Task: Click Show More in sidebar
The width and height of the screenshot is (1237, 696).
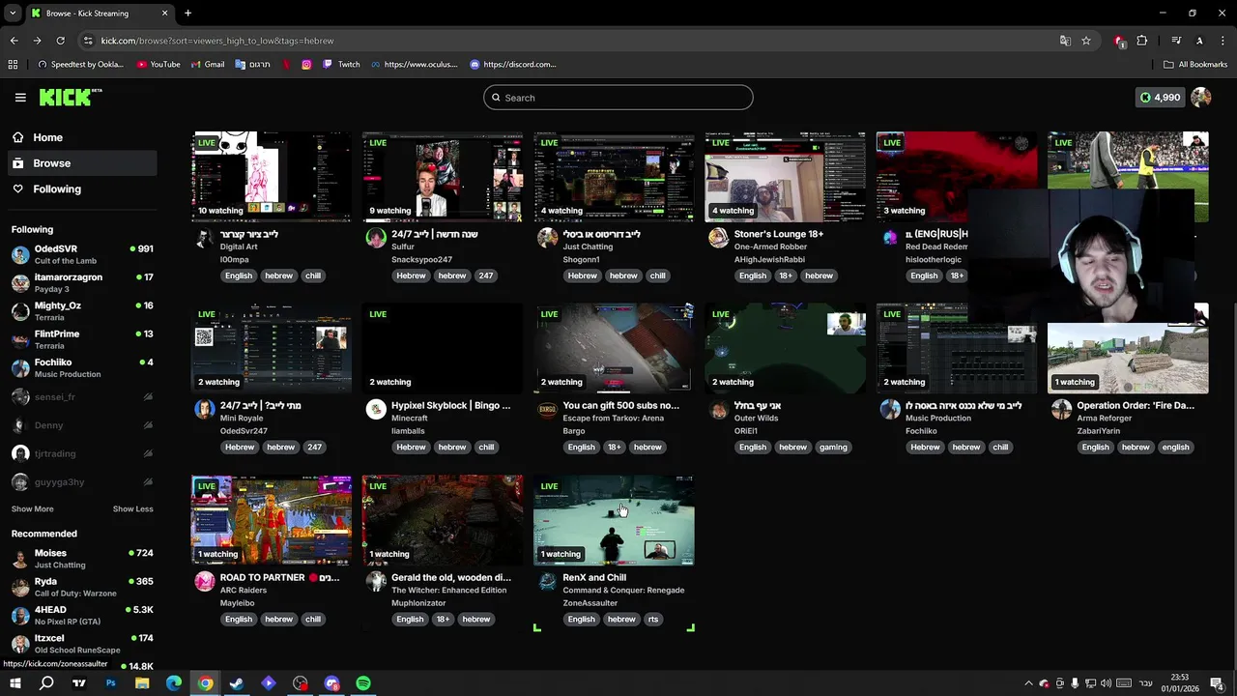Action: (x=33, y=509)
